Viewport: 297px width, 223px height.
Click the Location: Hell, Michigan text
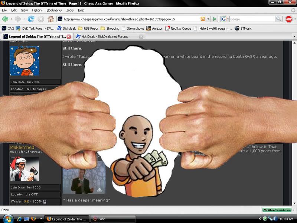pyautogui.click(x=29, y=89)
